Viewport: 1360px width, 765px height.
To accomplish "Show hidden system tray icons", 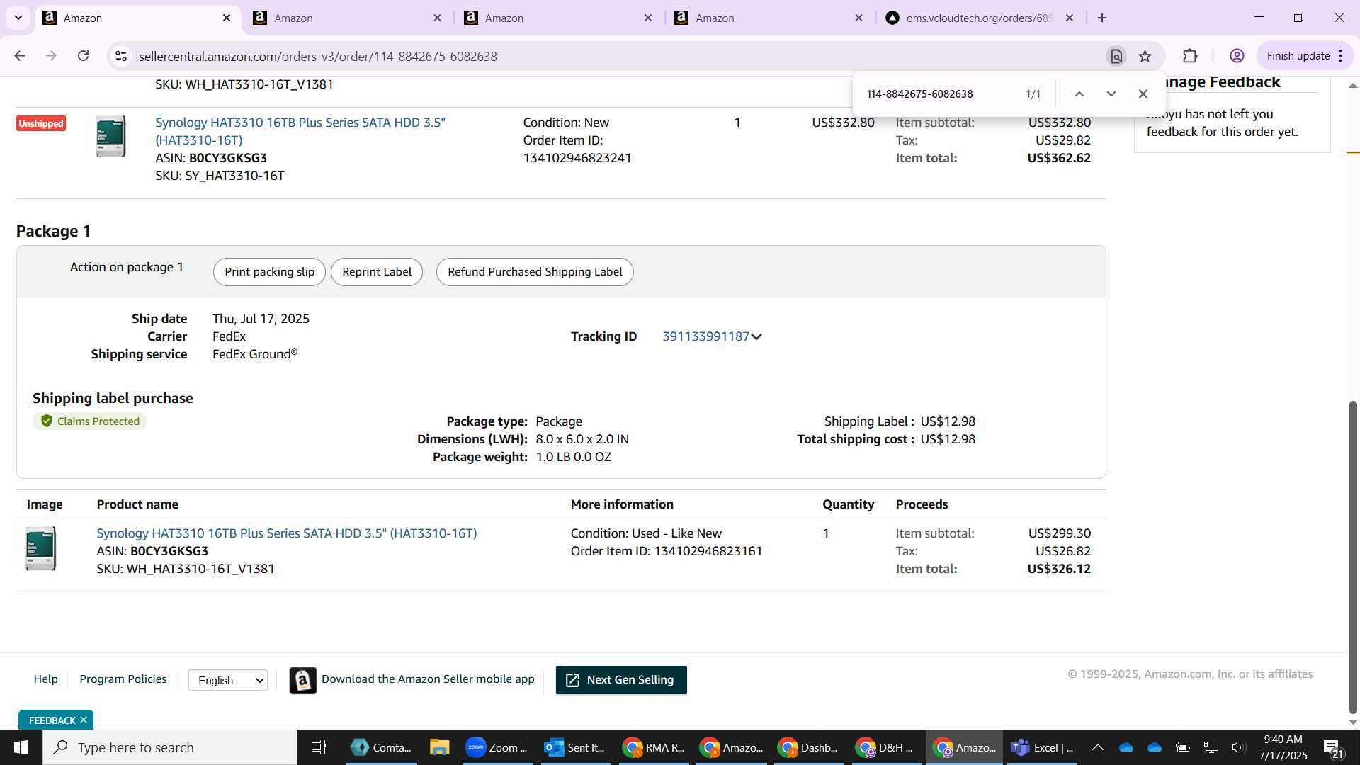I will click(1097, 747).
